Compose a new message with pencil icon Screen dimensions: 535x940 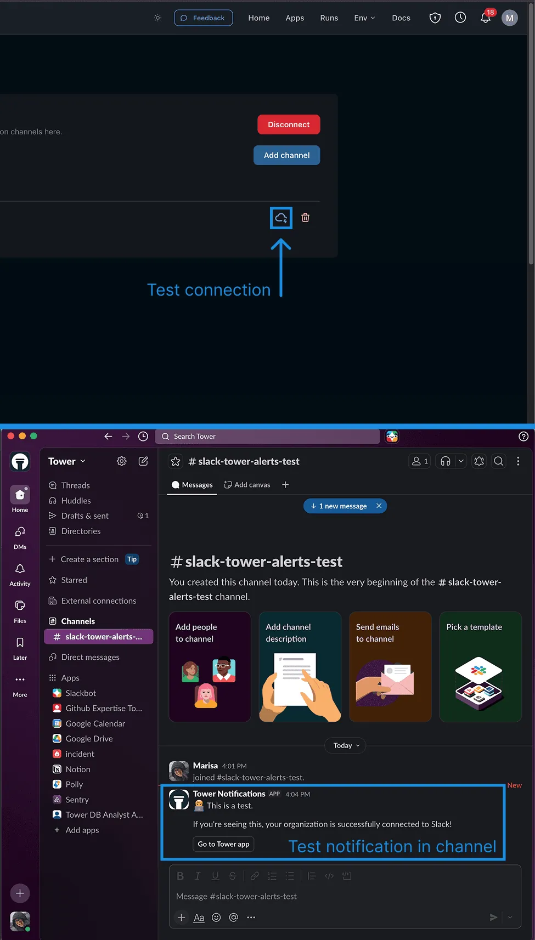143,461
